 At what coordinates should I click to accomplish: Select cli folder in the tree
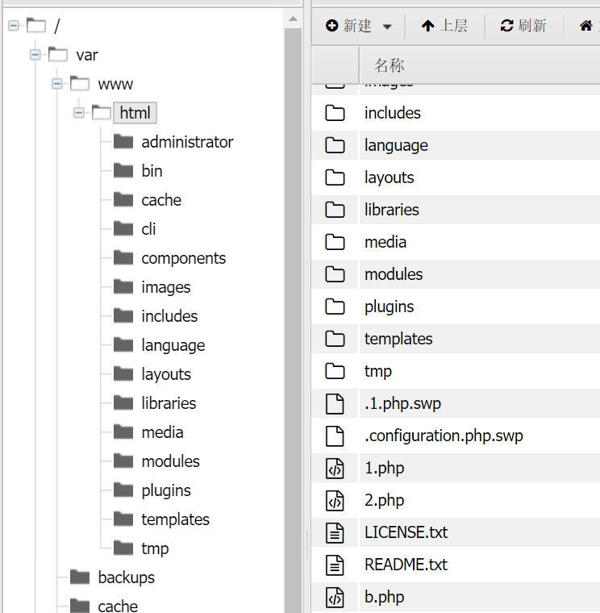click(x=148, y=229)
